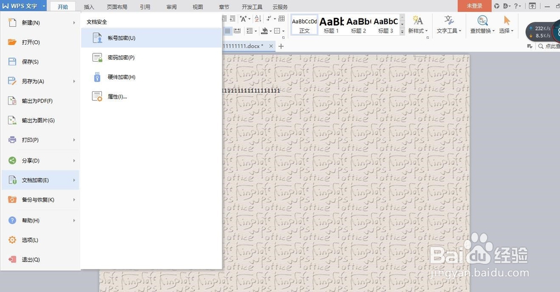Image resolution: width=560 pixels, height=292 pixels.
Task: Open the 新样式 dropdown
Action: pos(418,24)
